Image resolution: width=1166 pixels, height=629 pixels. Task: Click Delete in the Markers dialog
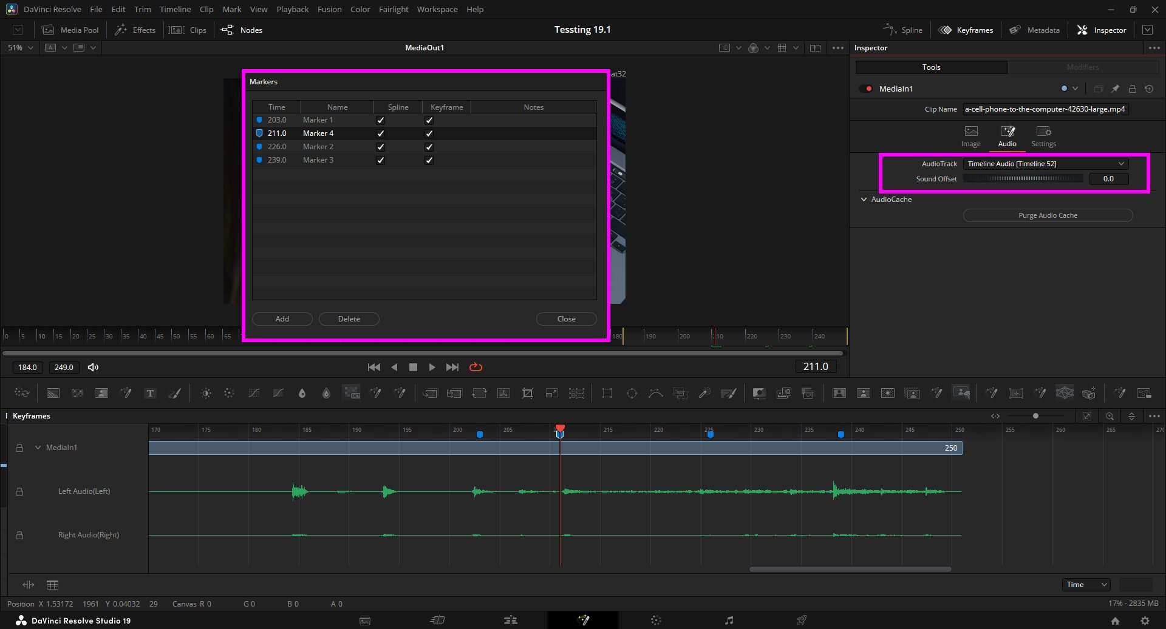tap(349, 319)
